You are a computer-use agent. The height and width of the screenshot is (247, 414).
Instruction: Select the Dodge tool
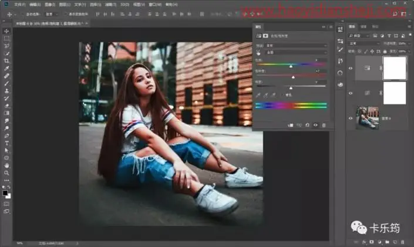(6, 128)
